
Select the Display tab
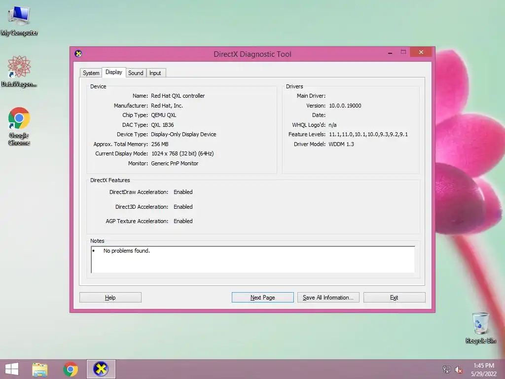[x=114, y=72]
